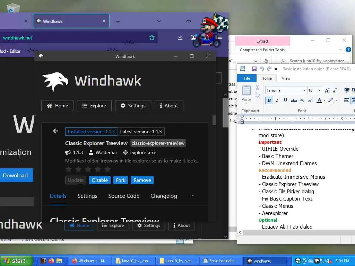Click the Paste clipboard button in WordPad
The width and height of the screenshot is (355, 266).
coord(246,94)
